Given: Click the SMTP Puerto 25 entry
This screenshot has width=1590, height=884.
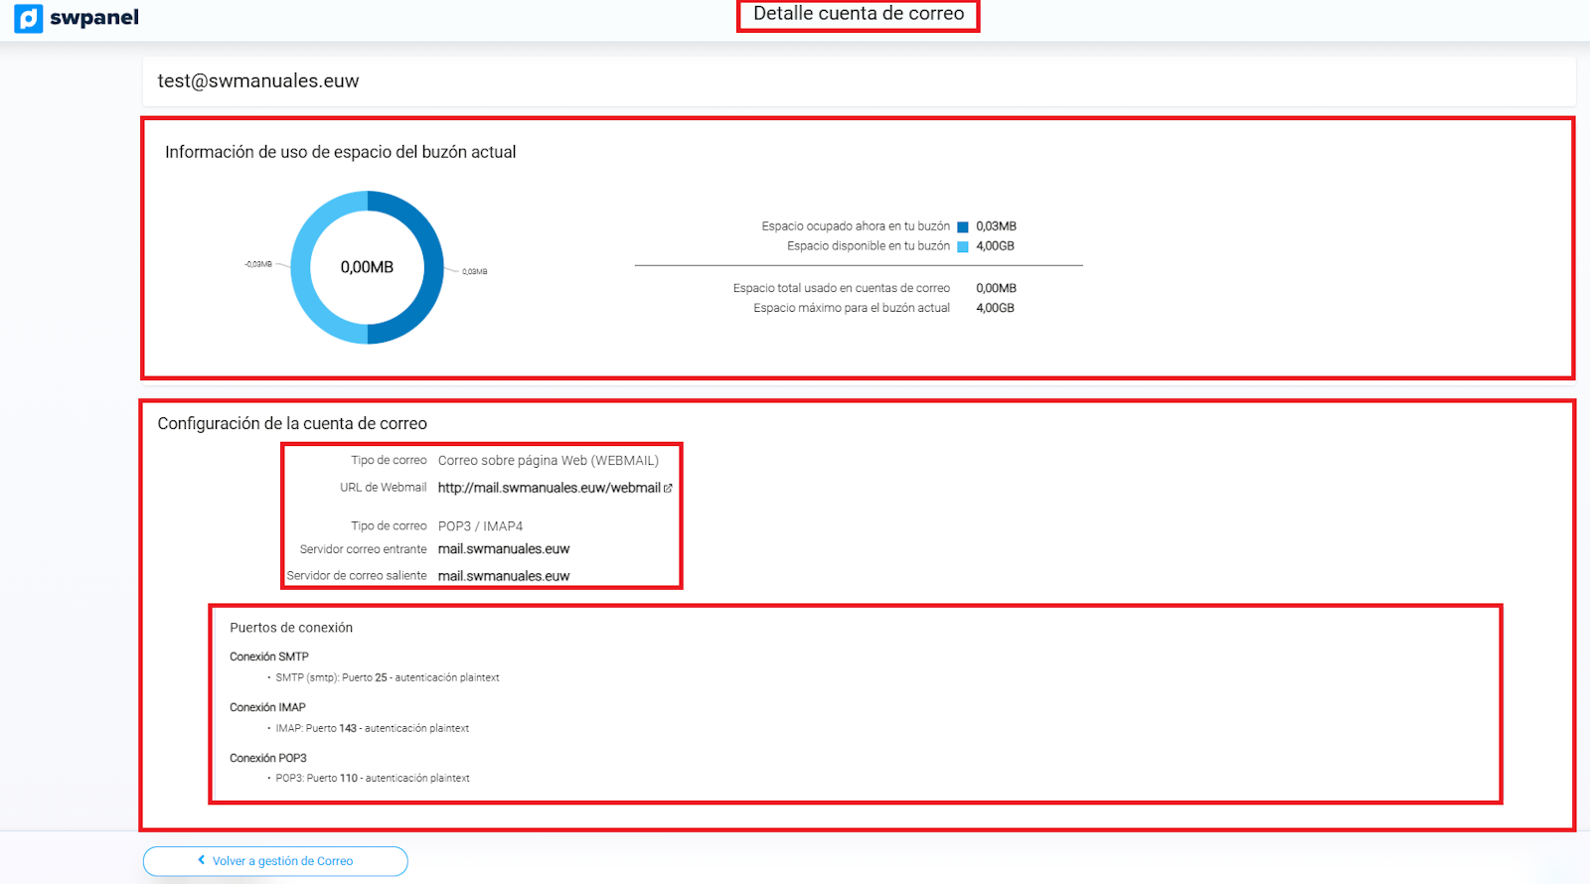Looking at the screenshot, I should 388,677.
